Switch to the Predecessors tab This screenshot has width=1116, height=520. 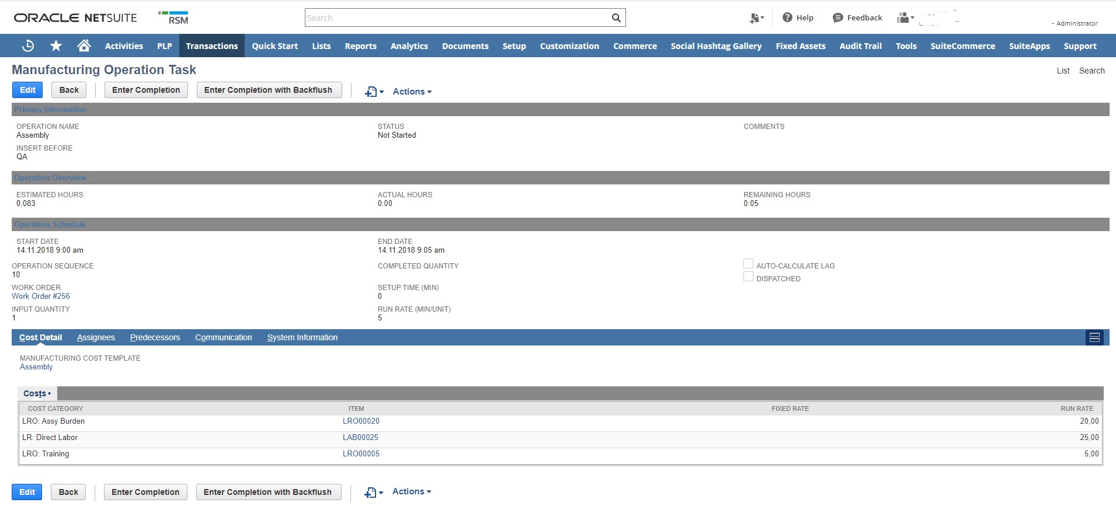[x=155, y=337]
